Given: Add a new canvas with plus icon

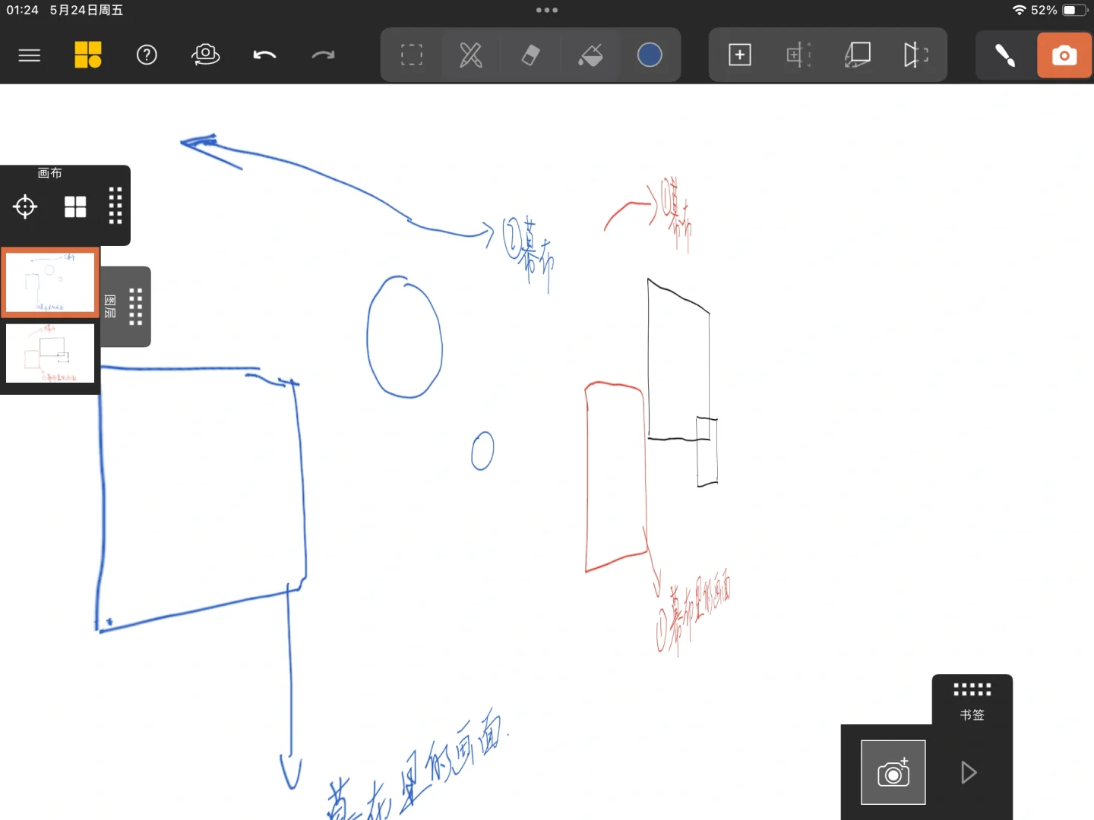Looking at the screenshot, I should click(739, 55).
